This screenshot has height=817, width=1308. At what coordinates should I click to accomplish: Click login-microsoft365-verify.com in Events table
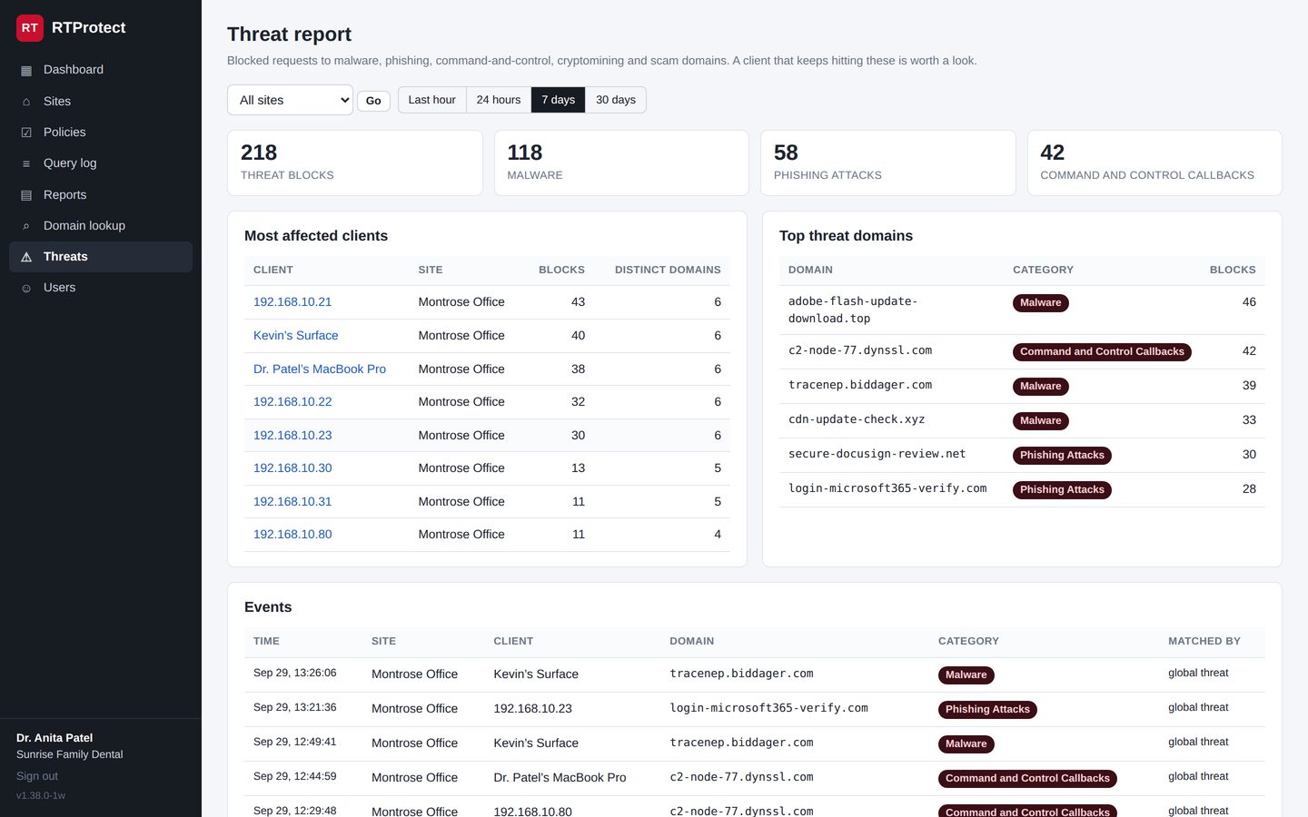tap(768, 708)
